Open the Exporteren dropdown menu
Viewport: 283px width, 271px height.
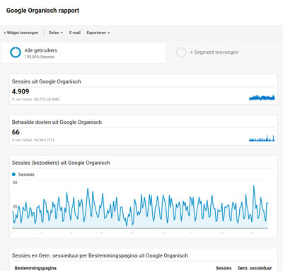pyautogui.click(x=98, y=33)
